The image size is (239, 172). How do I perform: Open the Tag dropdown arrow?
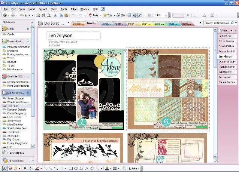pos(114,15)
